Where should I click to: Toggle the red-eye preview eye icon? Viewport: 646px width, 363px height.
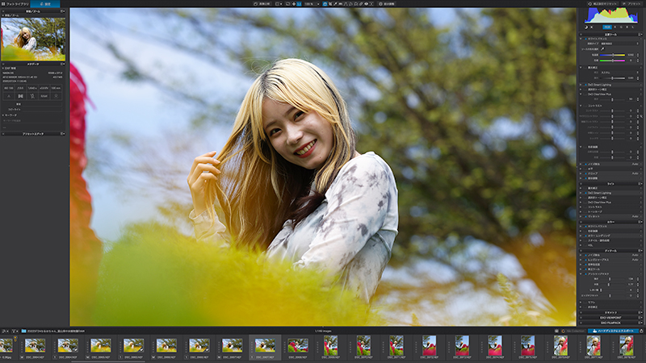(x=366, y=4)
